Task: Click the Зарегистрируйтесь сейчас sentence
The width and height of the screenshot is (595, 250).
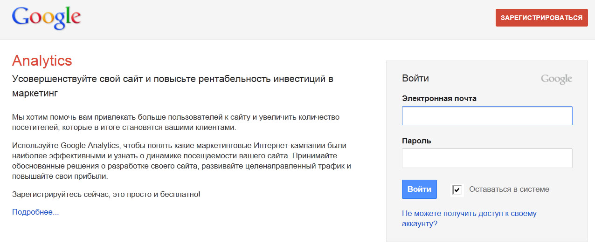Action: [x=106, y=194]
